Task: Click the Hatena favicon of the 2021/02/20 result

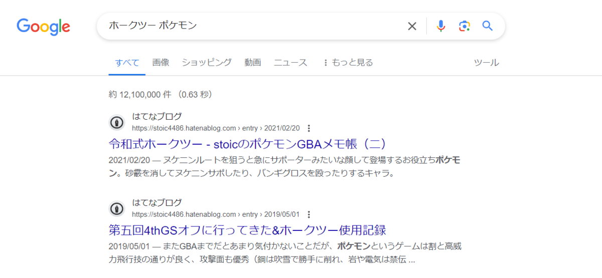Action: click(x=117, y=122)
